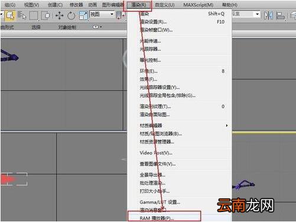Open the named selection sets dropdown
Image resolution: width=296 pixels, height=222 pixels.
tap(246, 14)
